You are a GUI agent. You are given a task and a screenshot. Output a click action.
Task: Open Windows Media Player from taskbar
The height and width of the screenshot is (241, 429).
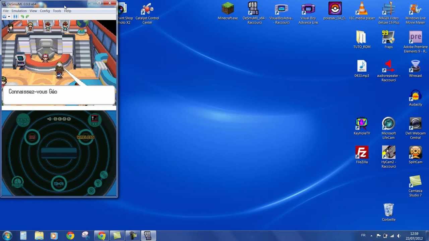tap(54, 236)
